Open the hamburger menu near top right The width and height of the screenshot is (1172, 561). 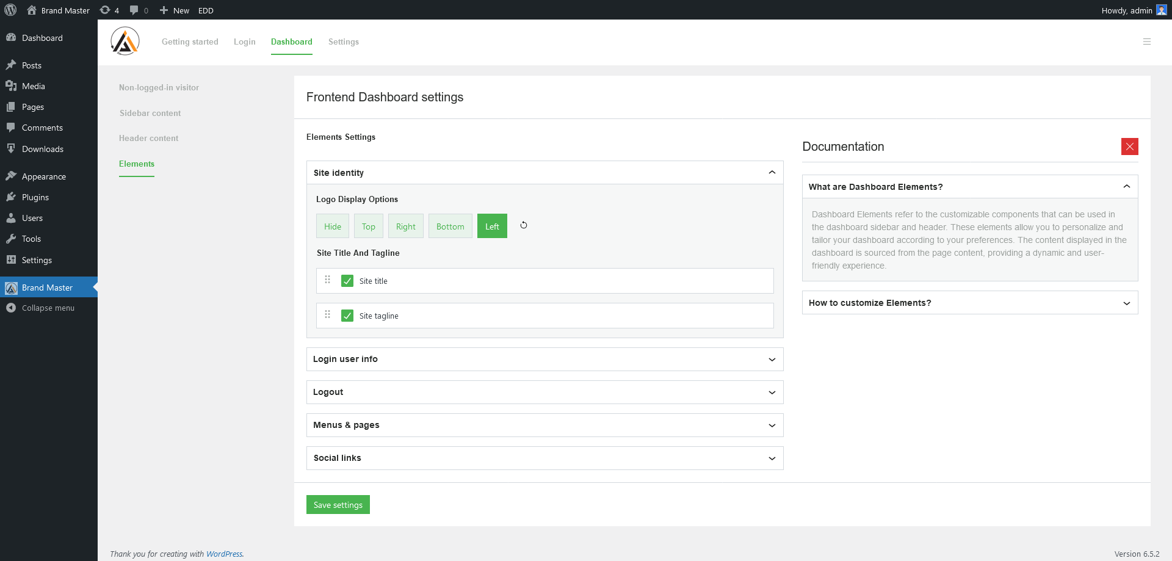coord(1147,42)
